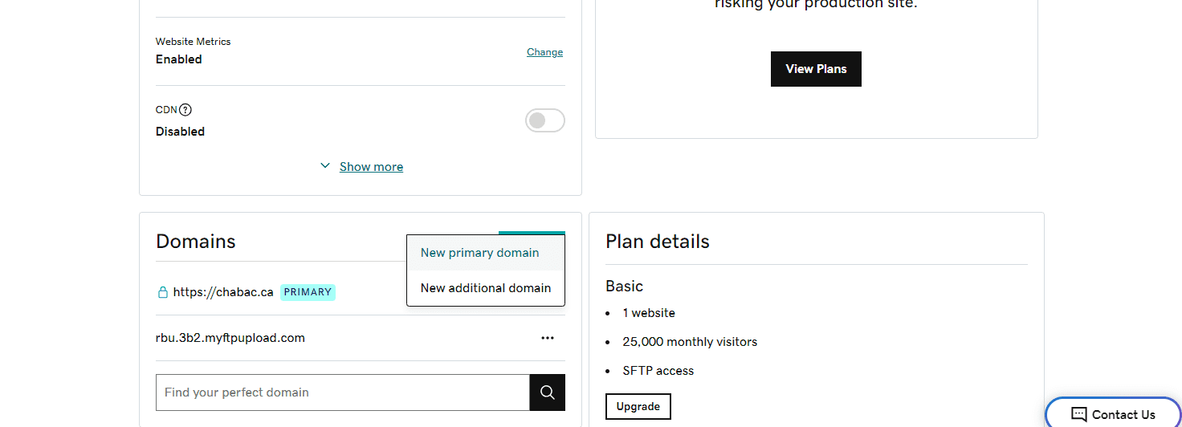The height and width of the screenshot is (427, 1182).
Task: Click the Change link for Website Metrics
Action: [x=544, y=52]
